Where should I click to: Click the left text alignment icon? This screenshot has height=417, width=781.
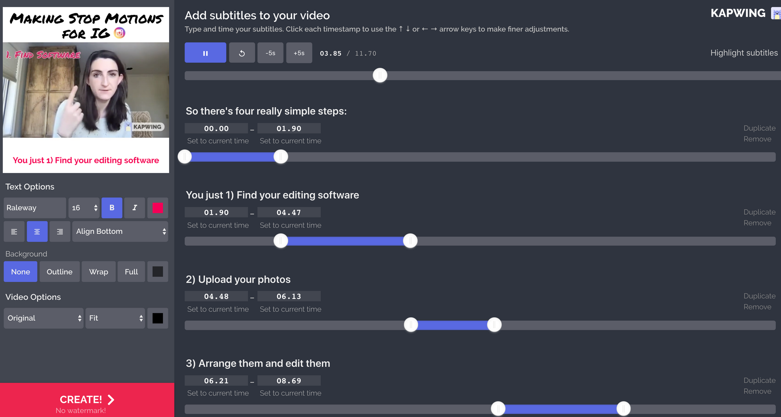(14, 231)
